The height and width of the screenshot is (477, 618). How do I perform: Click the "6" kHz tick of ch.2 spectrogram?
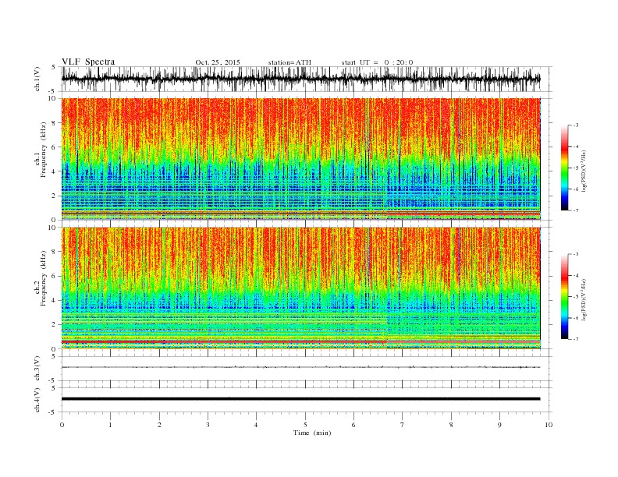(x=55, y=276)
